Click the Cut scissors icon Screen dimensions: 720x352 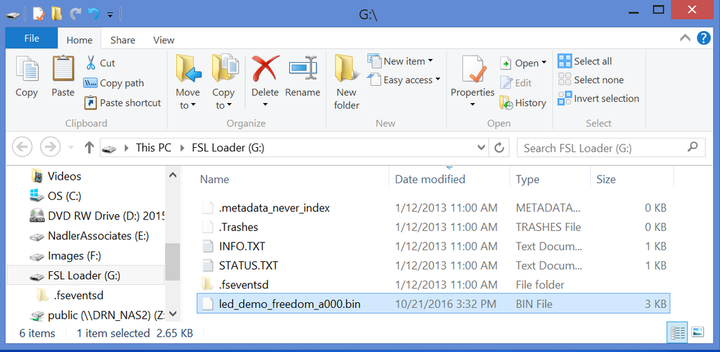[92, 63]
